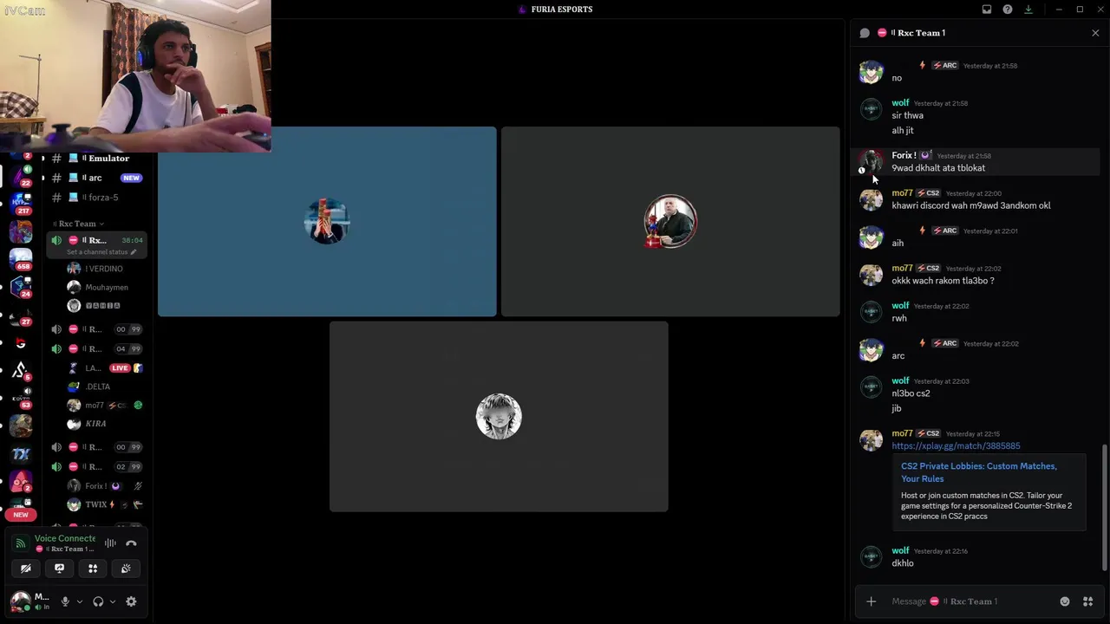Open the arc channel marked NEW
The image size is (1110, 624).
pos(97,178)
